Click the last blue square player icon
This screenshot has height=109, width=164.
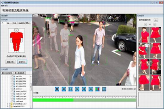coord(104,89)
